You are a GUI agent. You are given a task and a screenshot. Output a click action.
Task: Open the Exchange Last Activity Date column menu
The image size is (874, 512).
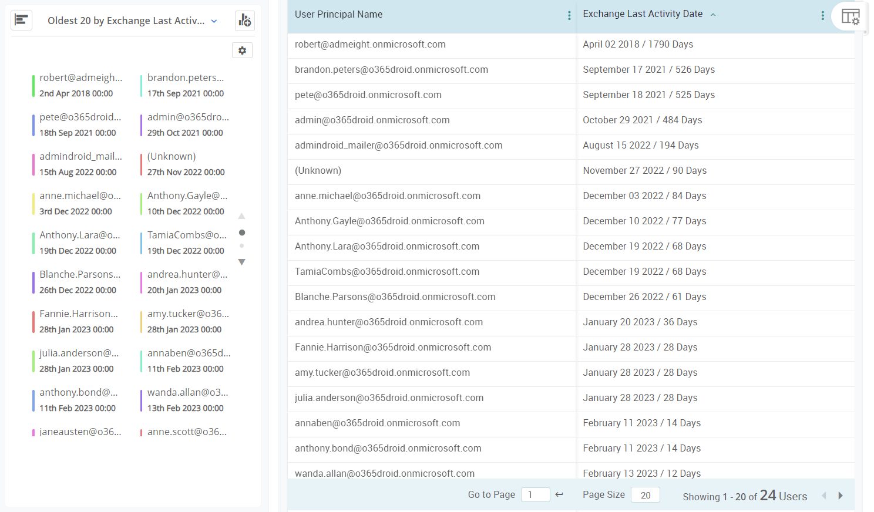pos(822,15)
